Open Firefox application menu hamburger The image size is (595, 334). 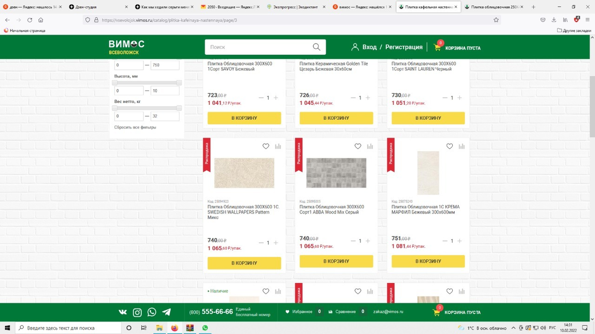588,20
